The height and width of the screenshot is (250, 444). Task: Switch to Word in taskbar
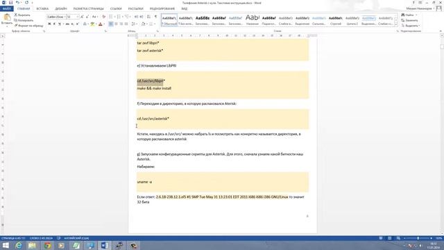pos(105,245)
